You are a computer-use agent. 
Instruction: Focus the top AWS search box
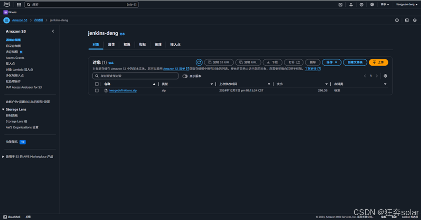pos(81,4)
